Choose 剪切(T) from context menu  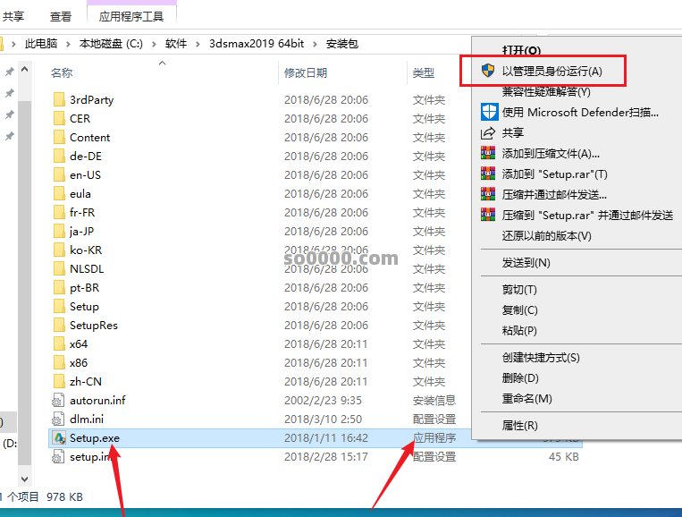[x=519, y=290]
